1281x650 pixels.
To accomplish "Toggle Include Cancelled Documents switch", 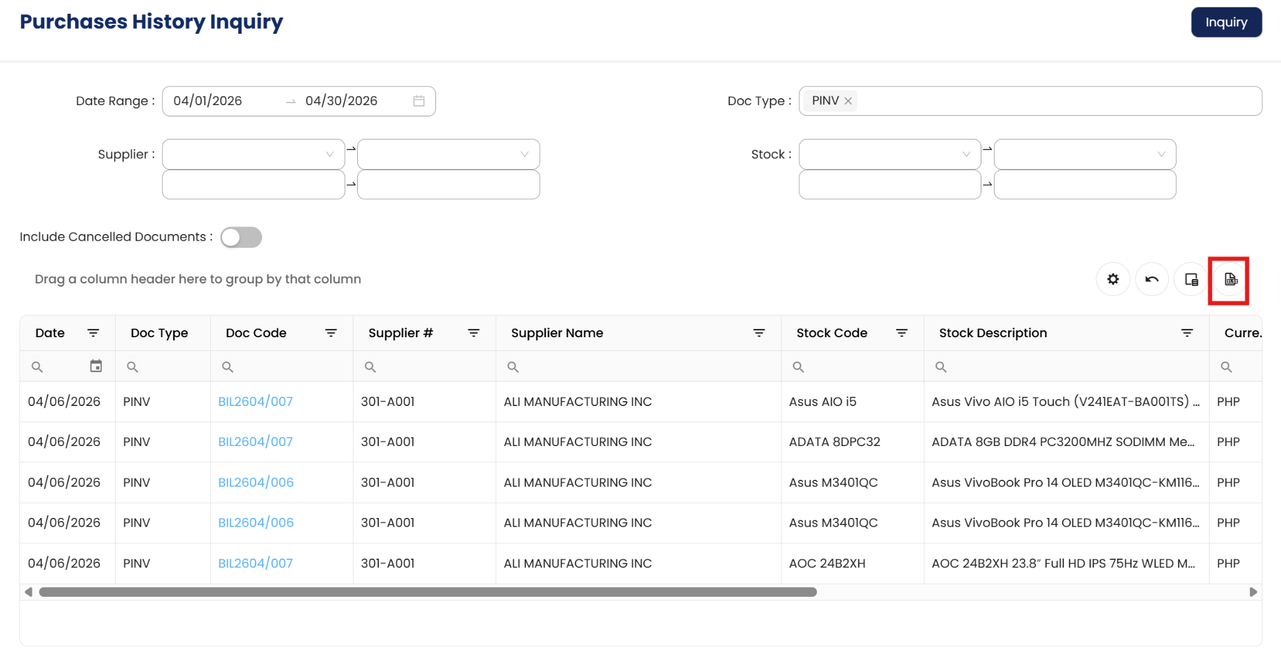I will point(241,237).
